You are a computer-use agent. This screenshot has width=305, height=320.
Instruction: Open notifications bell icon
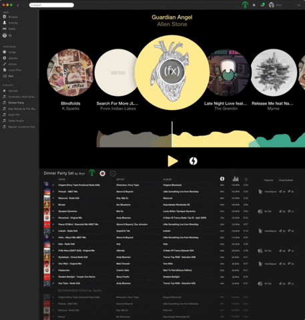click(254, 5)
